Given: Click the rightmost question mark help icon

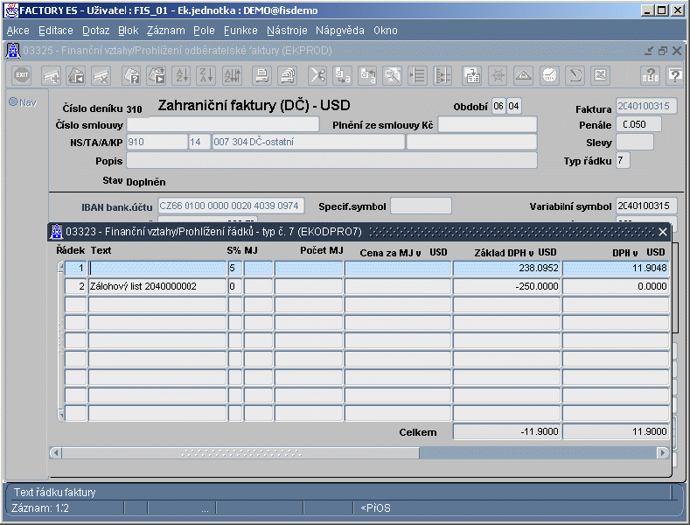Looking at the screenshot, I should pyautogui.click(x=674, y=75).
